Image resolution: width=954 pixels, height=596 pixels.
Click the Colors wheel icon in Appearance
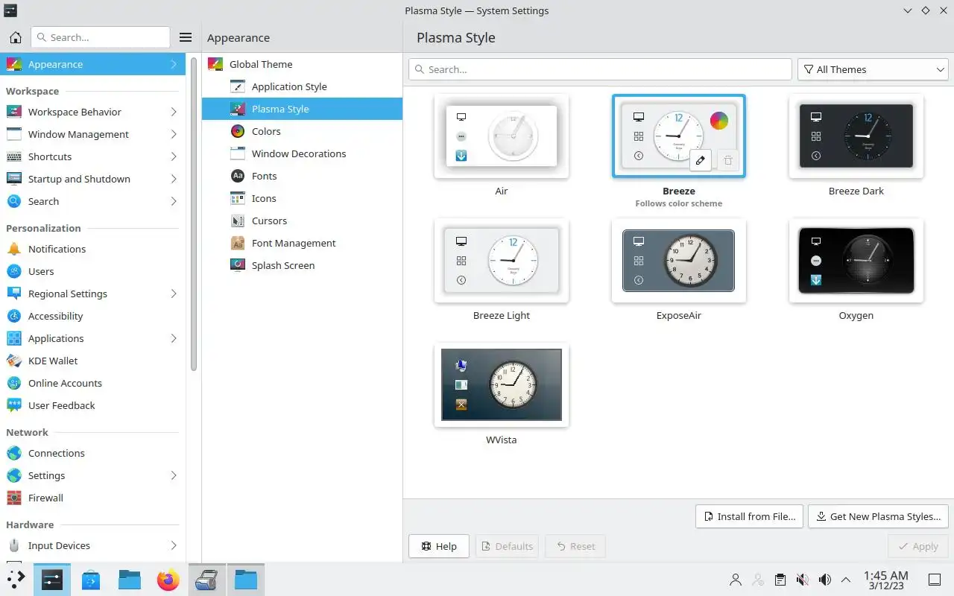(238, 131)
